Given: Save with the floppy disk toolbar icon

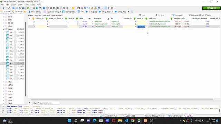Looking at the screenshot, I should [79, 8].
